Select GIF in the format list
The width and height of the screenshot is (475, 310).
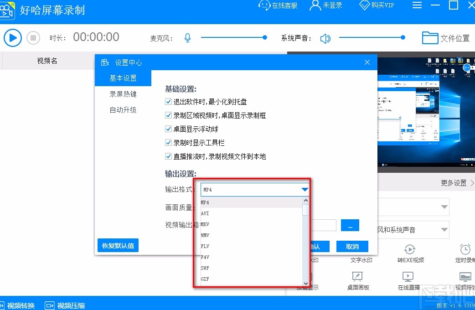coord(252,279)
